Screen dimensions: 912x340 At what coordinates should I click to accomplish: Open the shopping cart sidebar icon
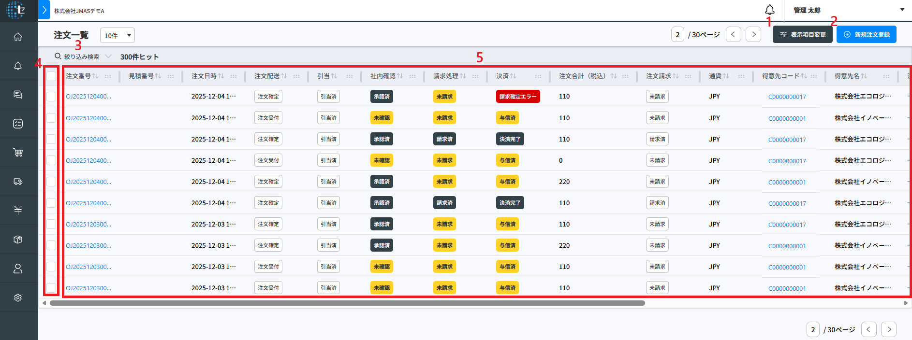(x=18, y=153)
